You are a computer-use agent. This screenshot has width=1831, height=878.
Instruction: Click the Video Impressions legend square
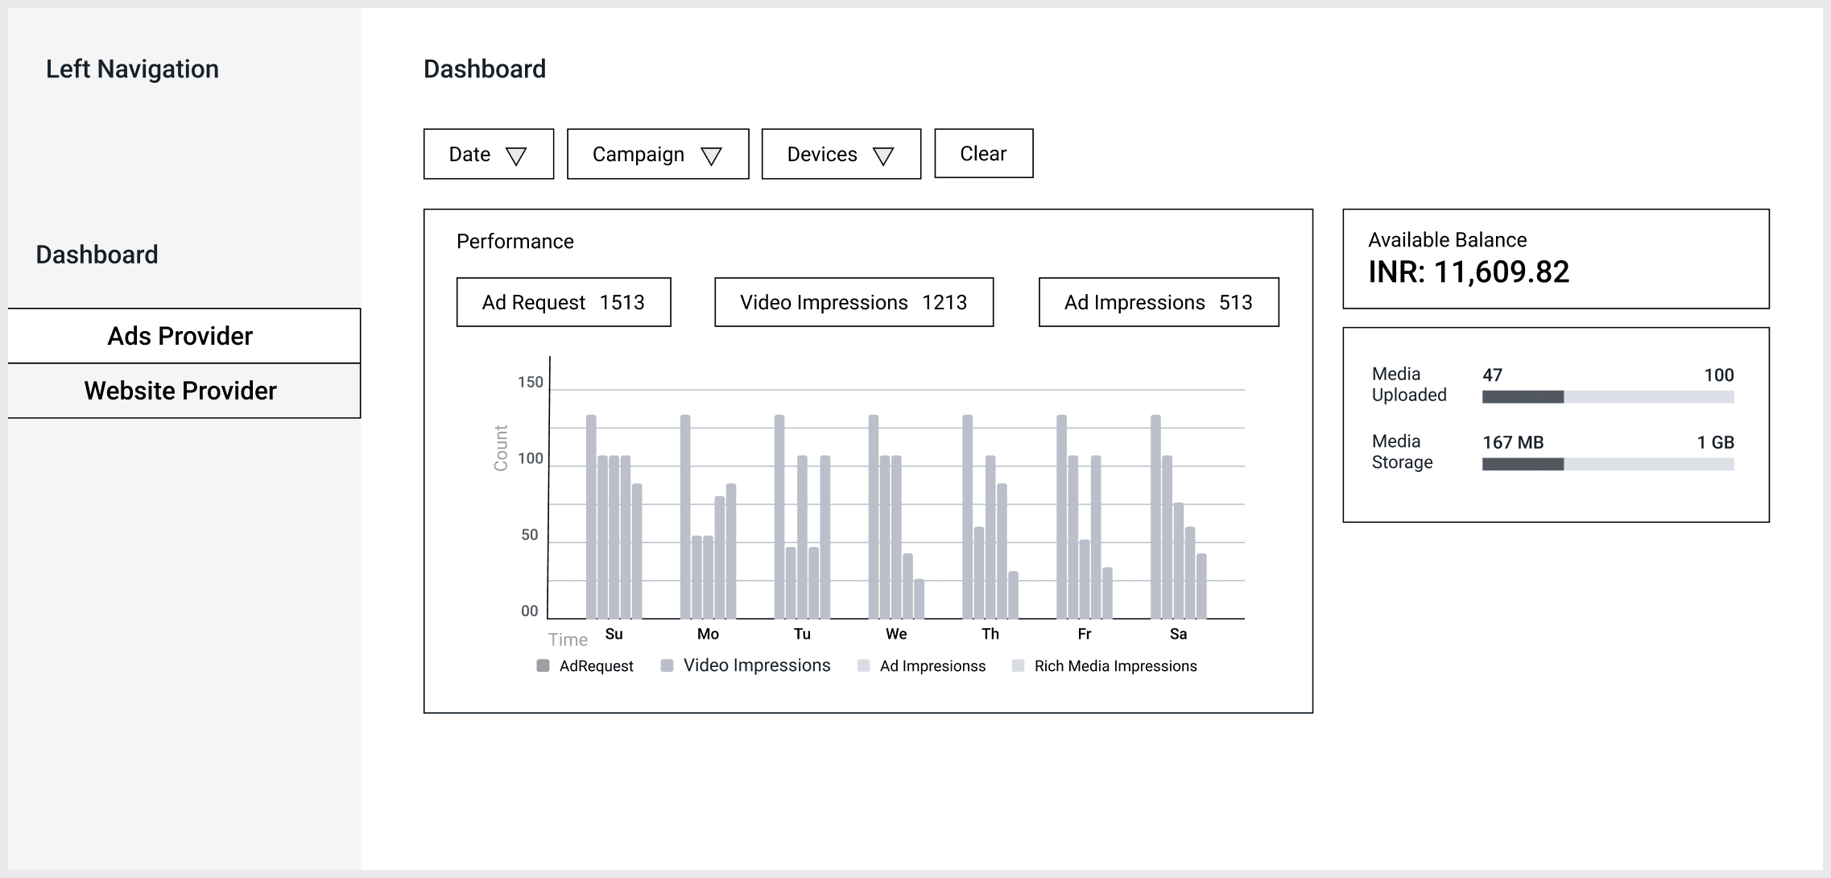coord(667,665)
